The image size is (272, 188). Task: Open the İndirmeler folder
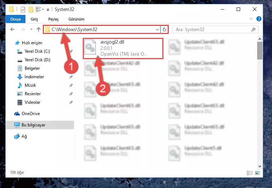point(34,77)
